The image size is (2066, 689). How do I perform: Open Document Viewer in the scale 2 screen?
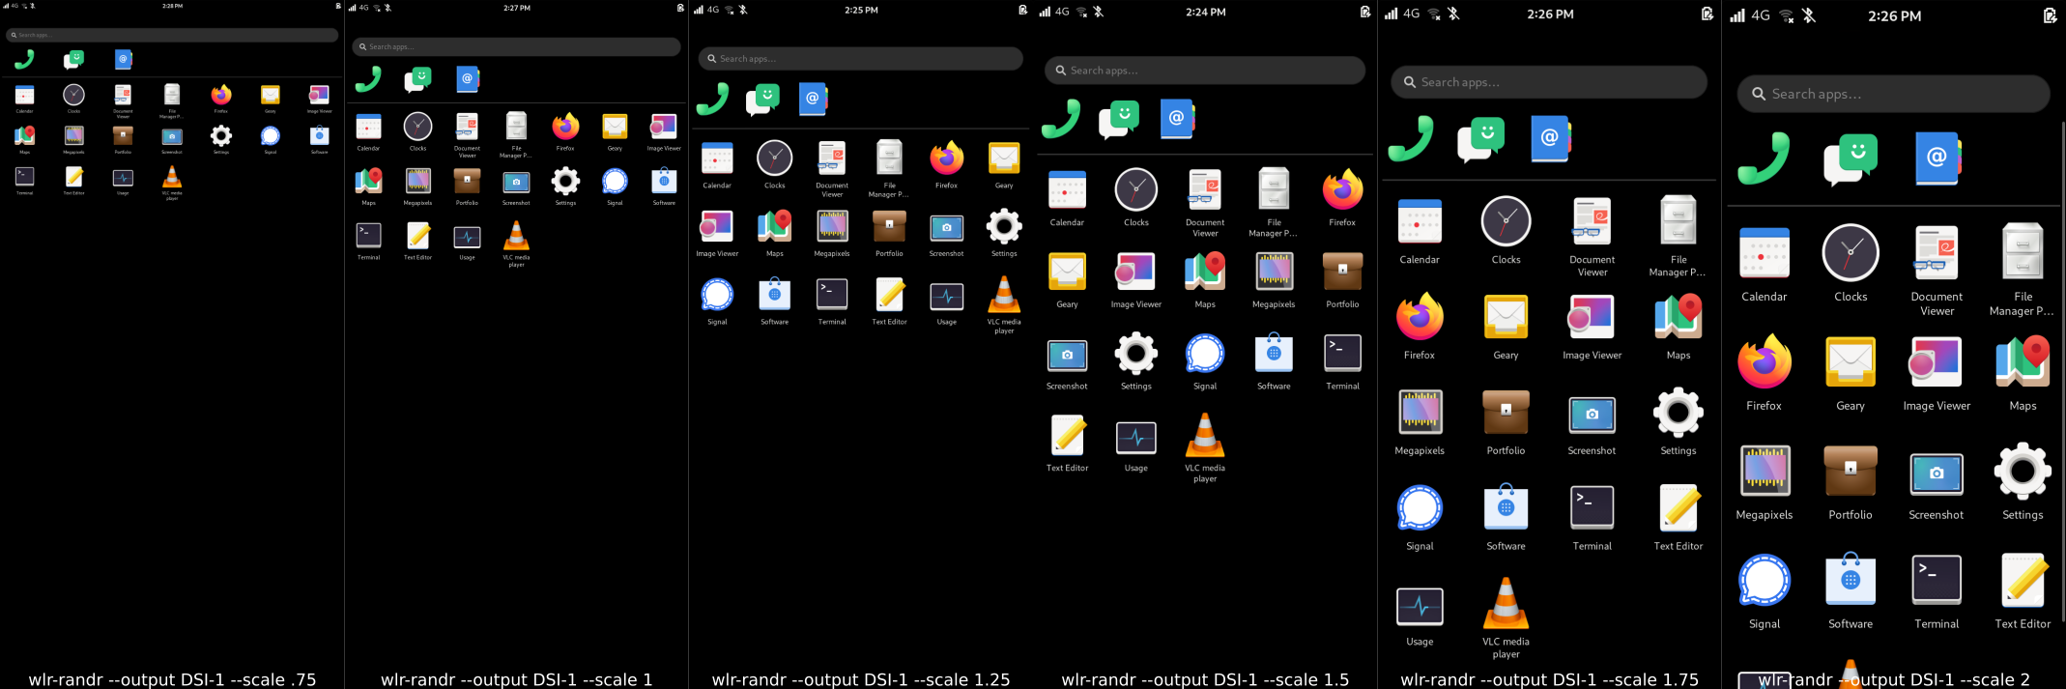1937,253
